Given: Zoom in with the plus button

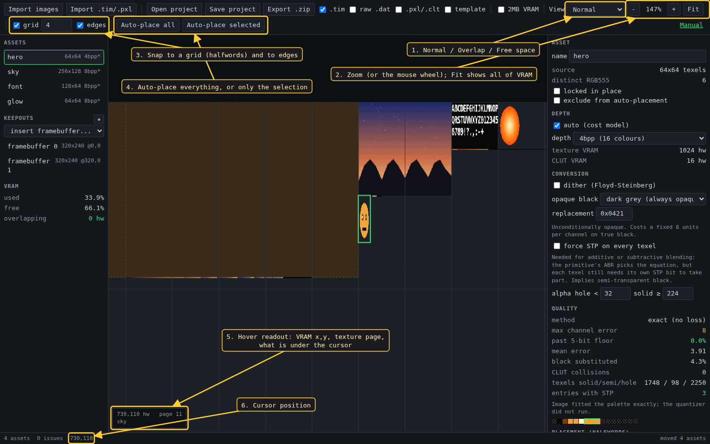Looking at the screenshot, I should tap(674, 9).
